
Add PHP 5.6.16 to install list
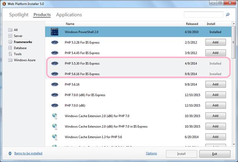point(215,84)
